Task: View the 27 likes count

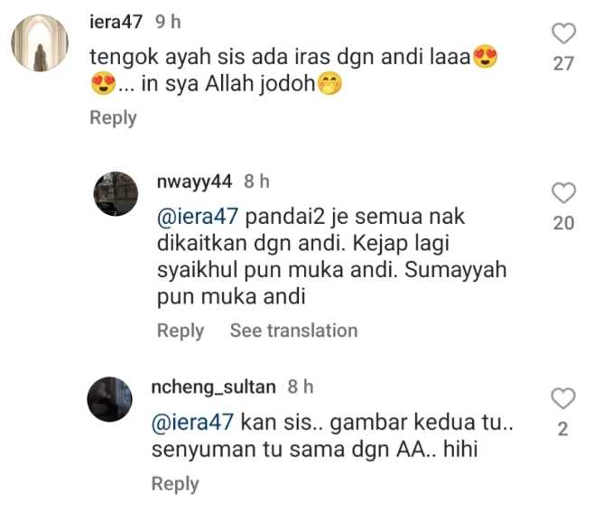Action: click(x=564, y=63)
